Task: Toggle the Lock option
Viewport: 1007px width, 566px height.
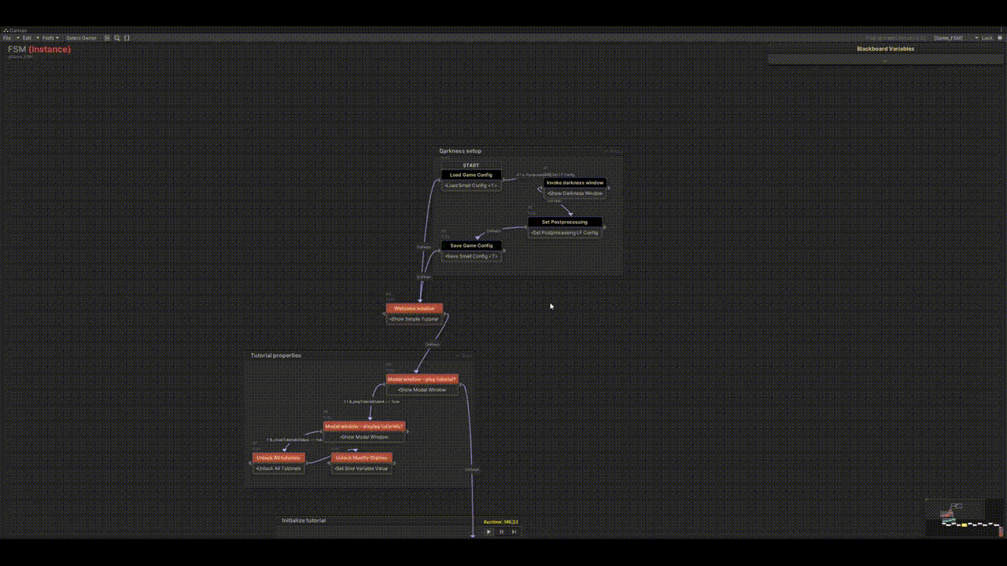Action: pyautogui.click(x=987, y=38)
